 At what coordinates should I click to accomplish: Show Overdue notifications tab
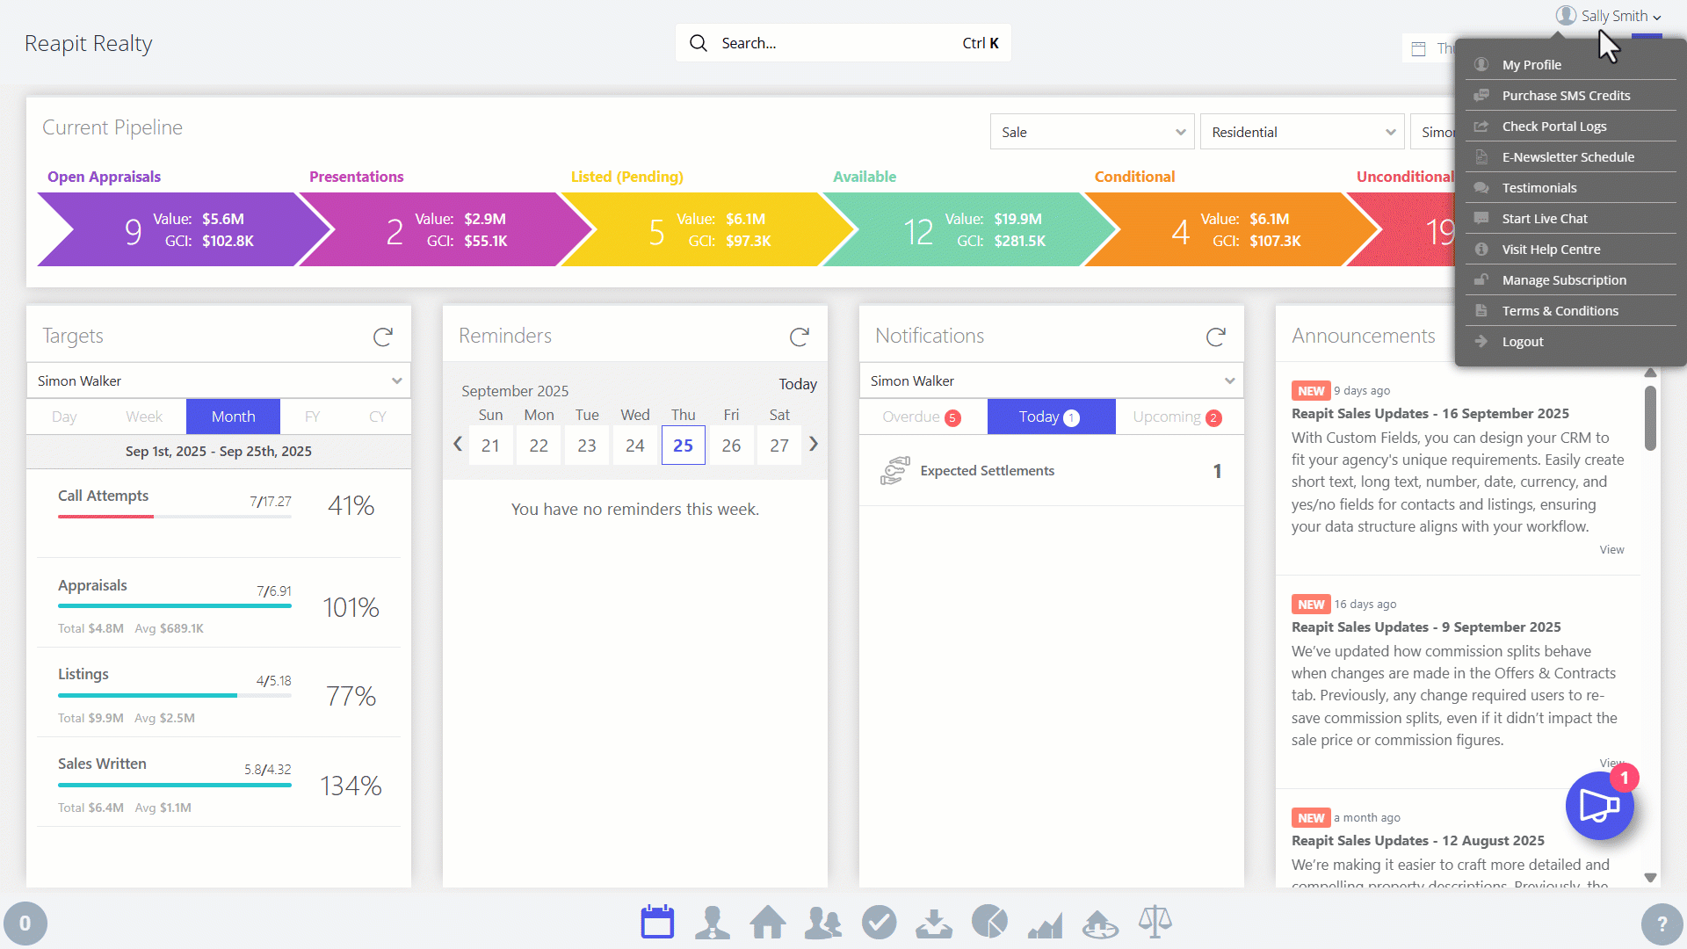point(923,417)
